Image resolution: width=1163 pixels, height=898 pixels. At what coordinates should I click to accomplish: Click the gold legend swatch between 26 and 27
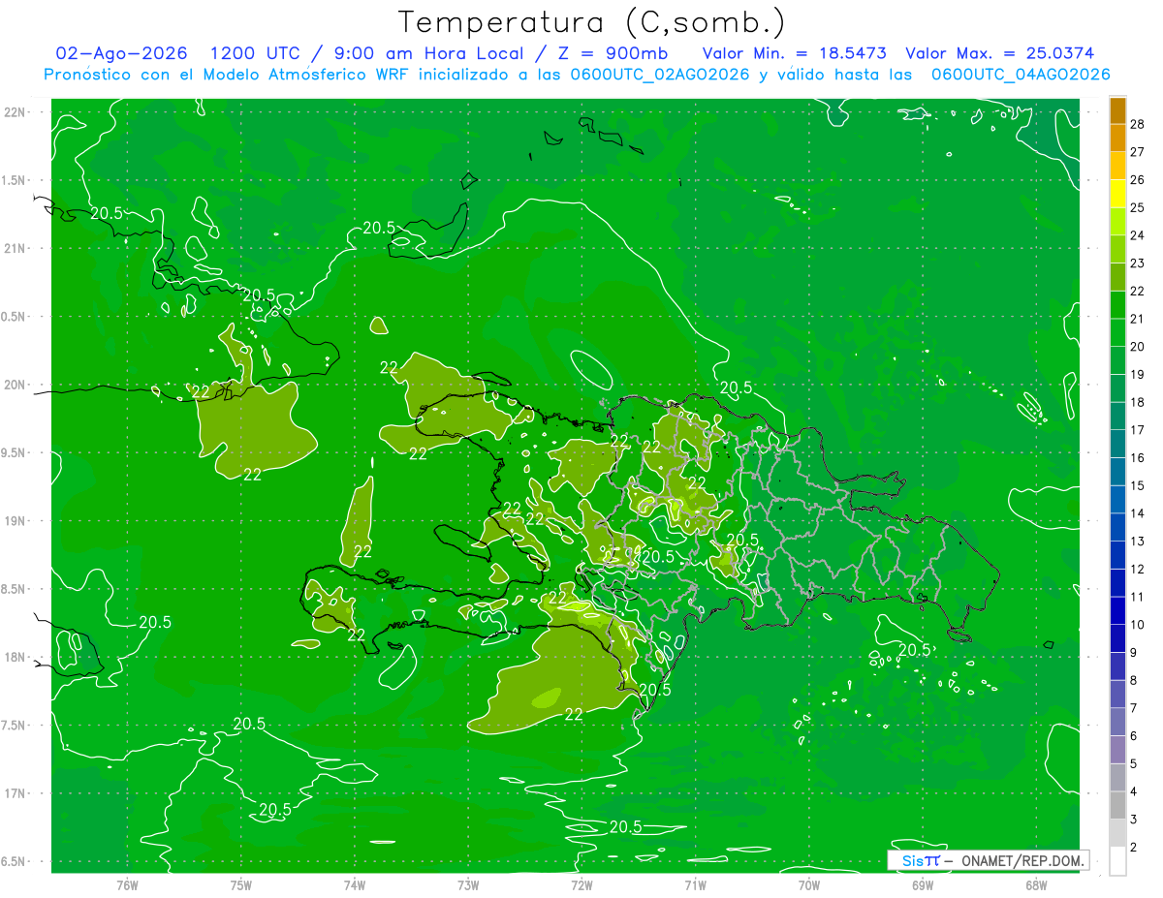pos(1118,165)
